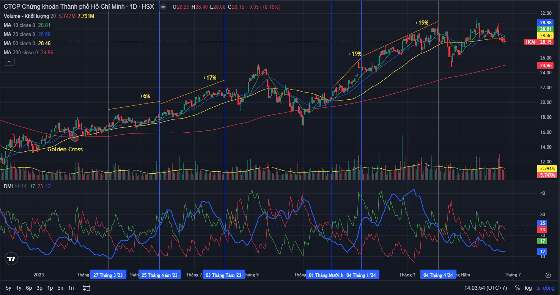Image resolution: width=560 pixels, height=295 pixels.
Task: Click the TradingView logo icon
Action: pyautogui.click(x=11, y=259)
